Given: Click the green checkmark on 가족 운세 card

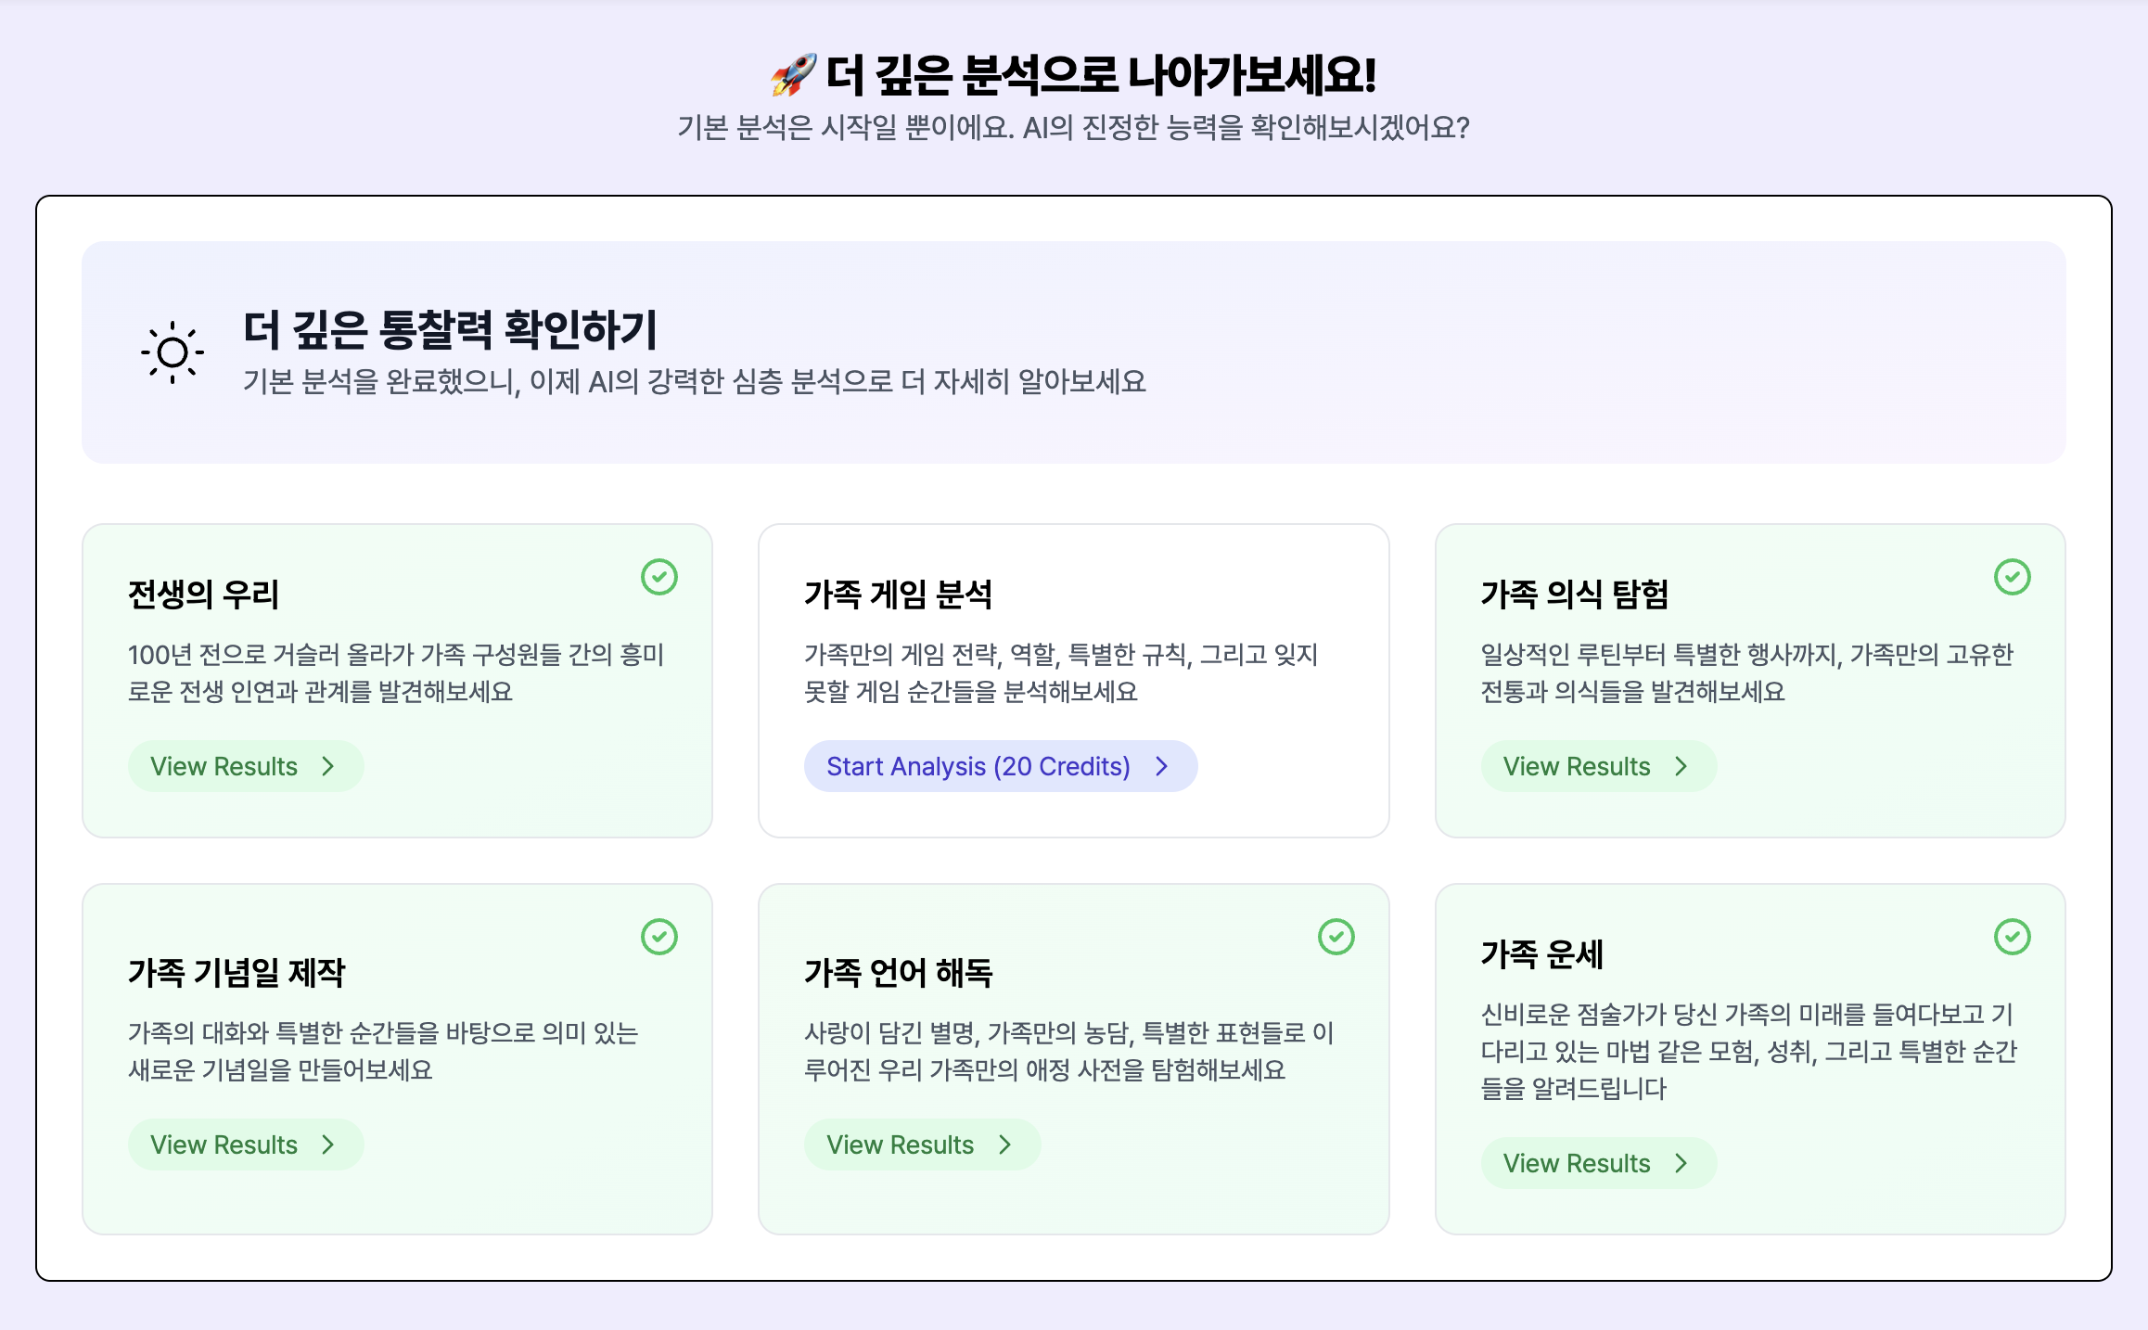Looking at the screenshot, I should [2012, 937].
